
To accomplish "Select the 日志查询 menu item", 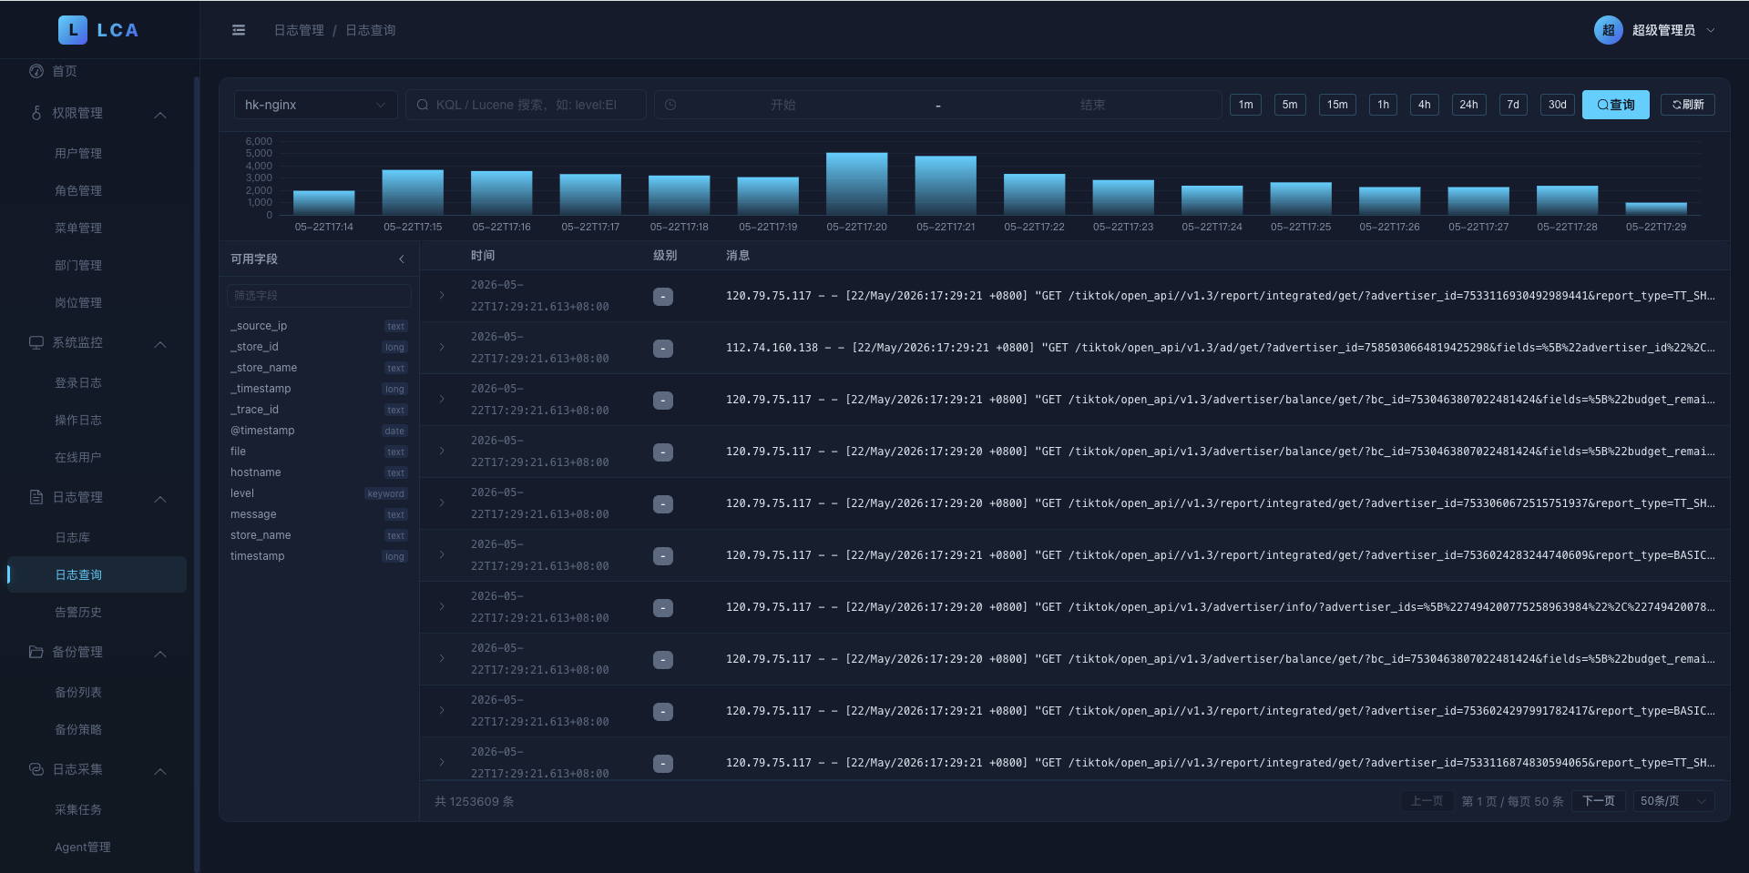I will (98, 574).
